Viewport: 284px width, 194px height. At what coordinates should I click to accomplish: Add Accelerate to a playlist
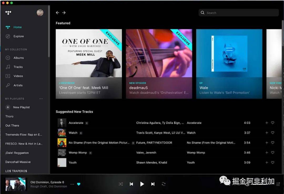(x=267, y=123)
